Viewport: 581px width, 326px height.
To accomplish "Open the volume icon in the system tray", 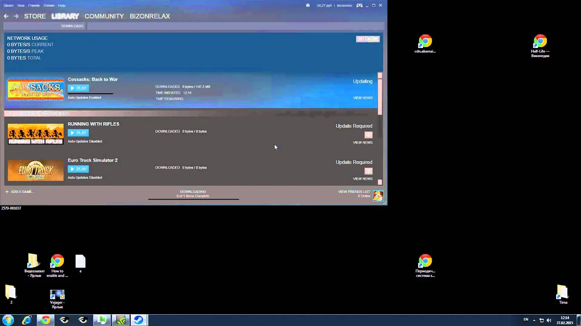I will [x=549, y=320].
